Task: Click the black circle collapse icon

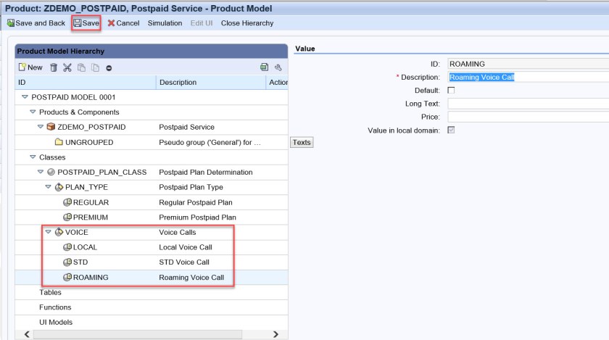Action: pyautogui.click(x=108, y=67)
